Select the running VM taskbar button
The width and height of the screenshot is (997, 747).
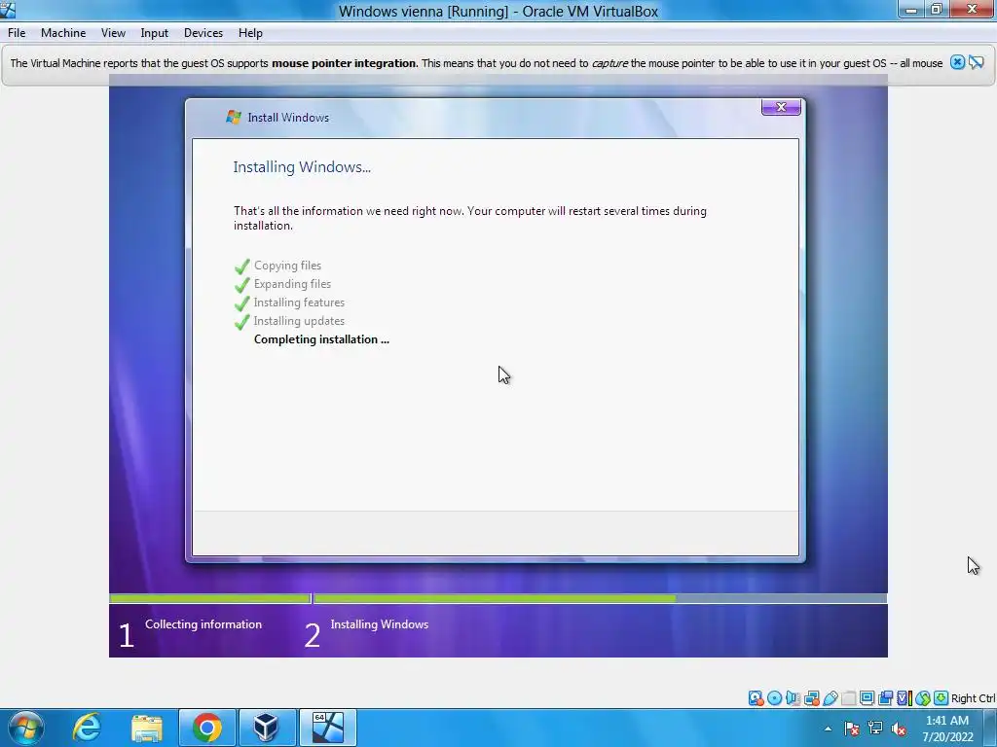(327, 728)
